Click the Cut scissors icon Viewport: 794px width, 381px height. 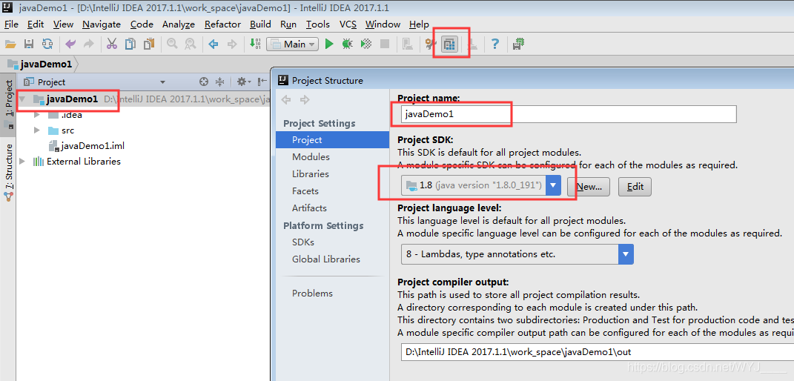pos(112,44)
